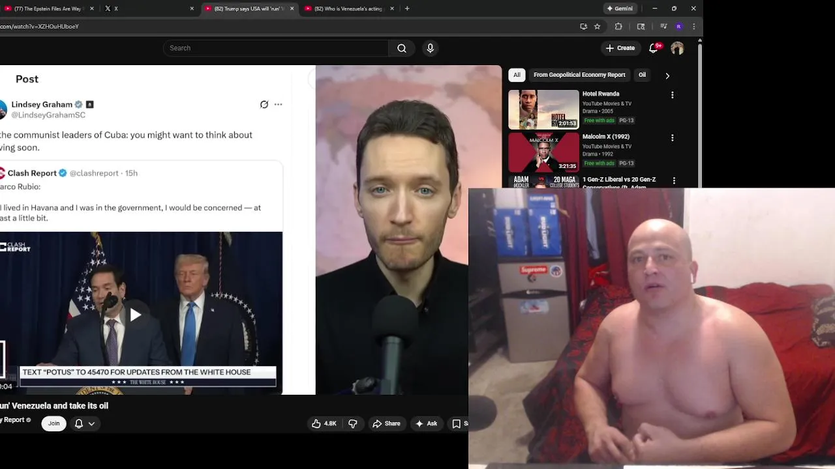835x469 pixels.
Task: Click 'Free with ads' badge under Hotel Rwanda
Action: click(600, 121)
